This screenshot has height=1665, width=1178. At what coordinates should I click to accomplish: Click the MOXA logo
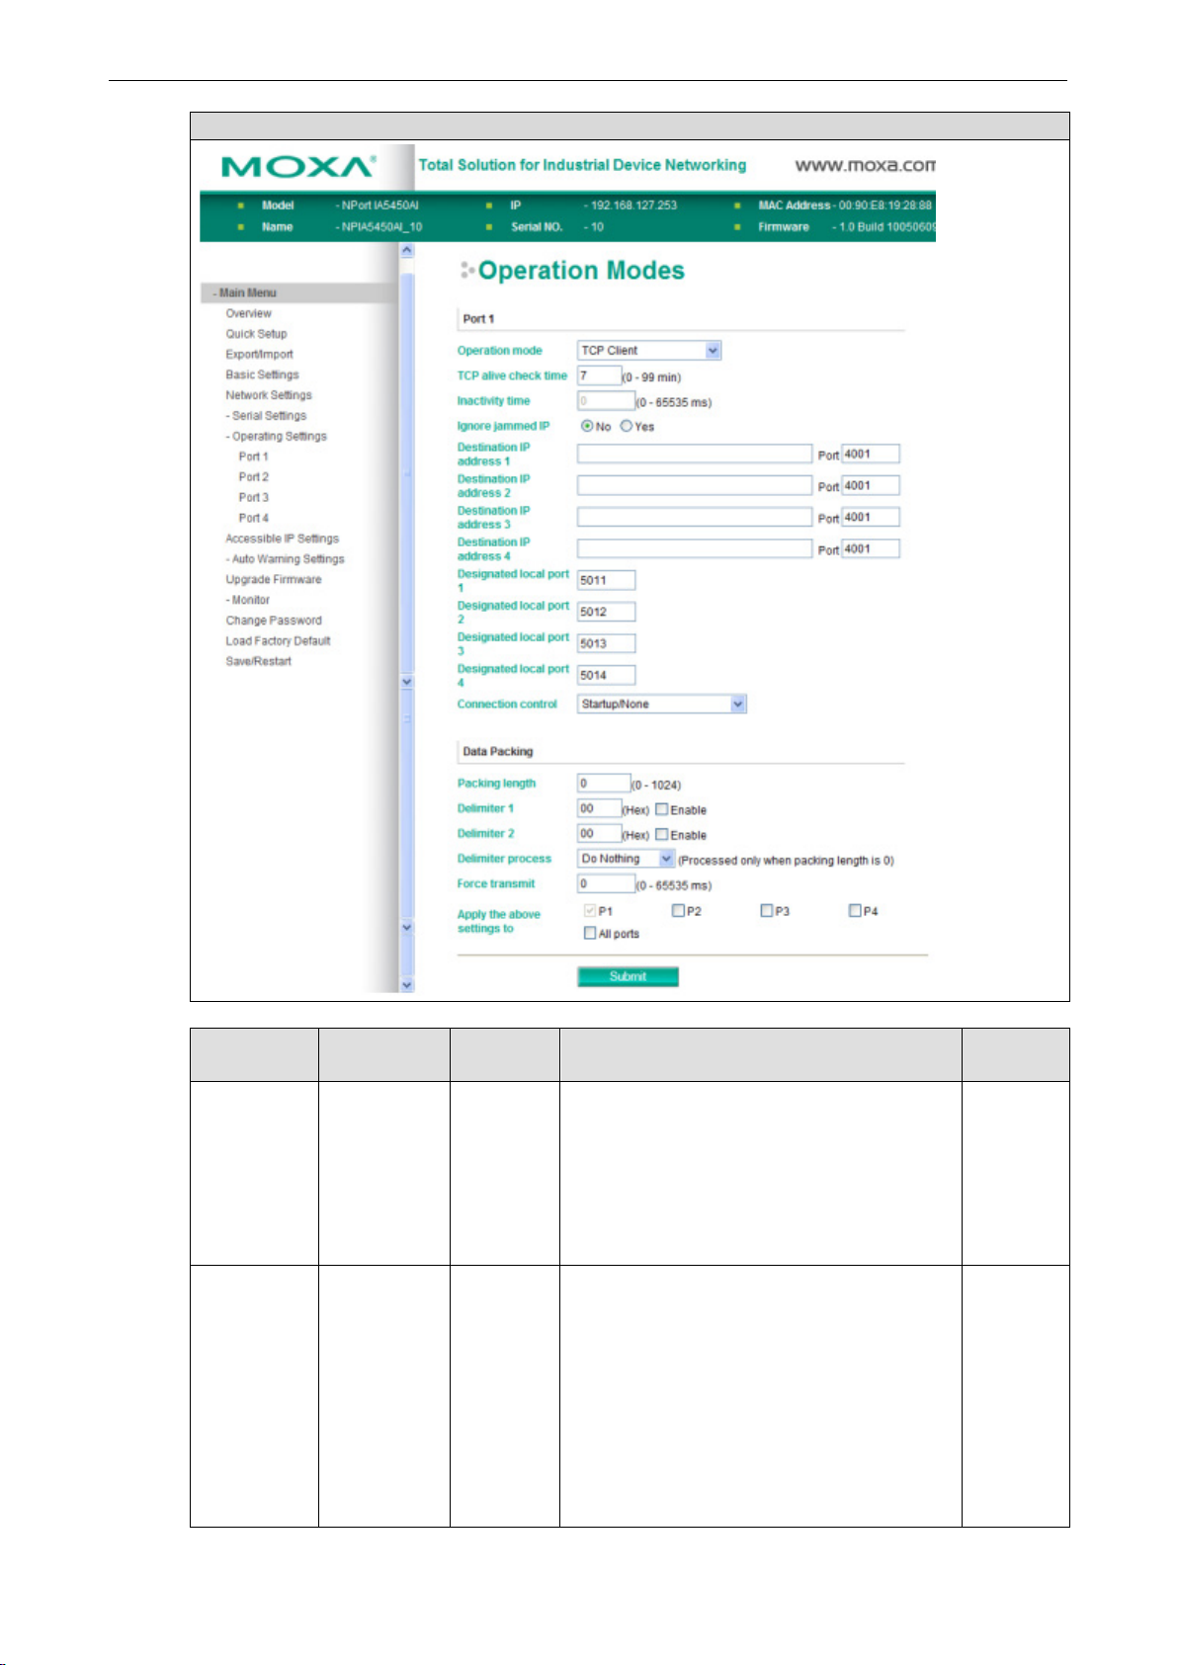click(298, 166)
